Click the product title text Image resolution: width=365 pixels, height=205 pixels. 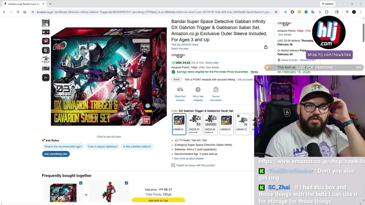[x=219, y=30]
